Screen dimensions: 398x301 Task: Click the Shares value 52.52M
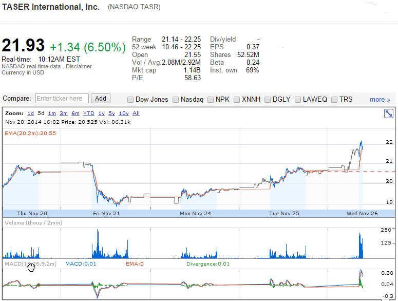248,54
